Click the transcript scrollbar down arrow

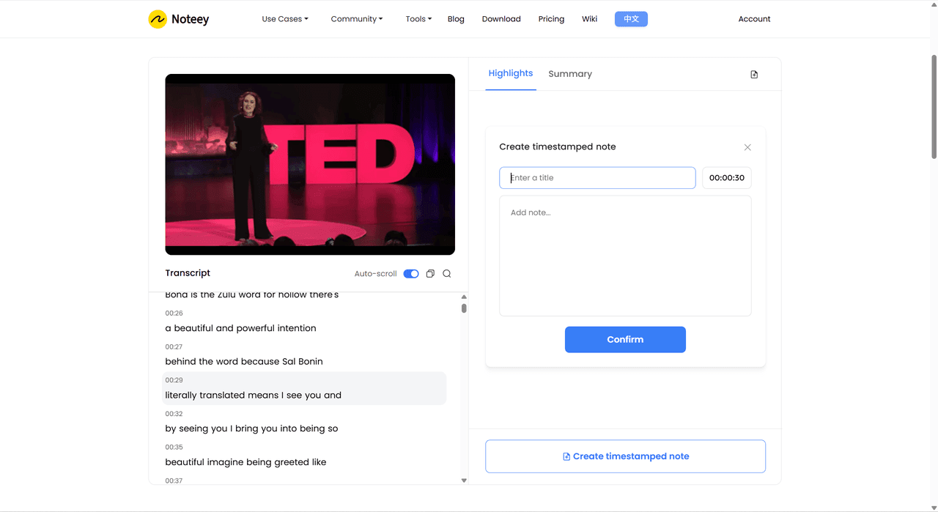(464, 481)
